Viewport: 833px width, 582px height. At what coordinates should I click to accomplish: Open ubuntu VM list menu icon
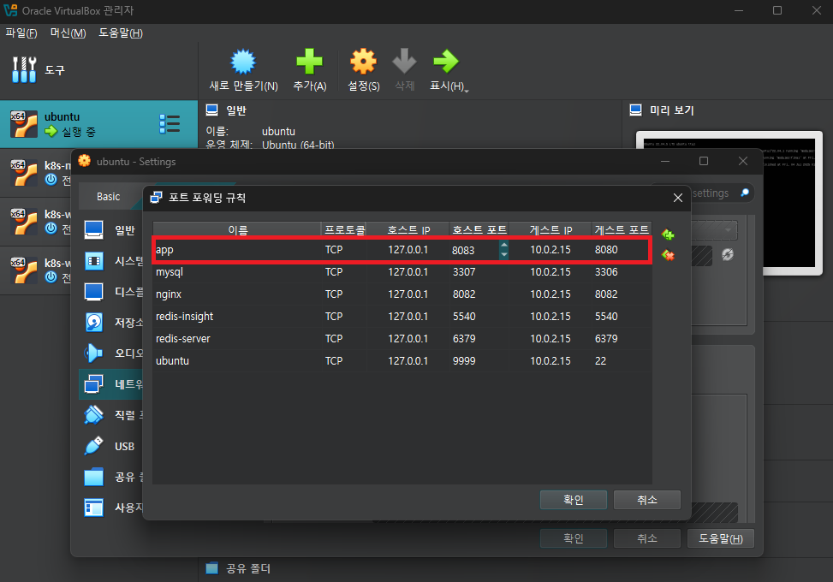[x=170, y=124]
